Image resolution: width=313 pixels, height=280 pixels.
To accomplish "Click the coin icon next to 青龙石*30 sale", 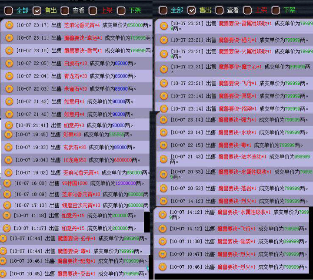I will (9, 76).
